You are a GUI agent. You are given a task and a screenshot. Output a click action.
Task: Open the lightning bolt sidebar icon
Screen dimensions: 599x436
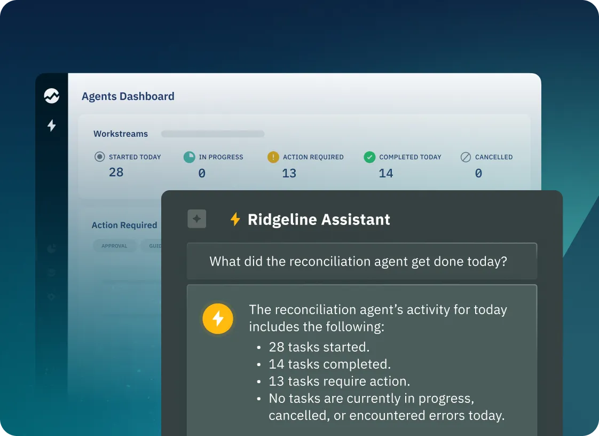(x=52, y=126)
